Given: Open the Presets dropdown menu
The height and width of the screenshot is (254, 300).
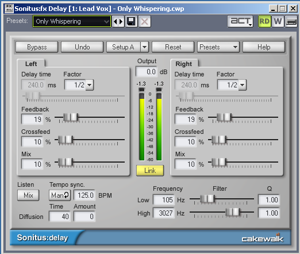Looking at the screenshot, I should coord(218,47).
